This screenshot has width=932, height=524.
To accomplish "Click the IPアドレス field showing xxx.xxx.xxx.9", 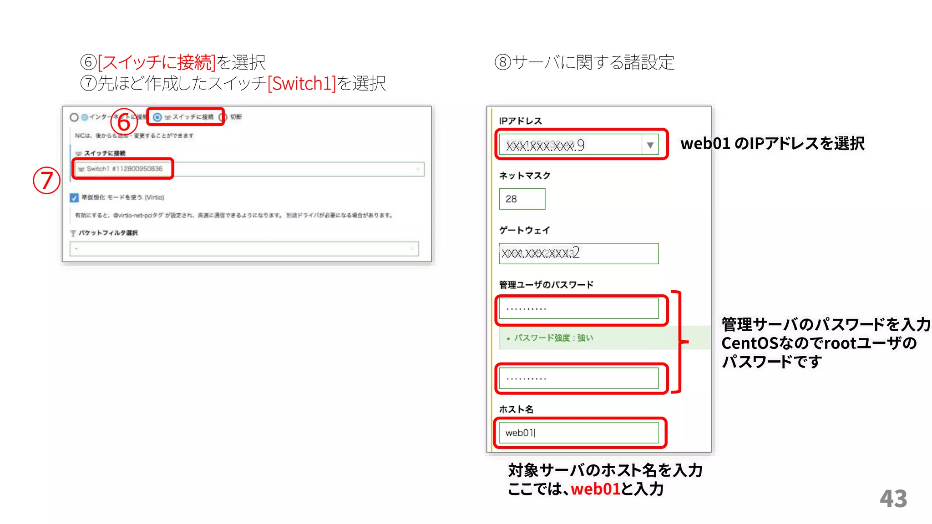I will click(578, 145).
